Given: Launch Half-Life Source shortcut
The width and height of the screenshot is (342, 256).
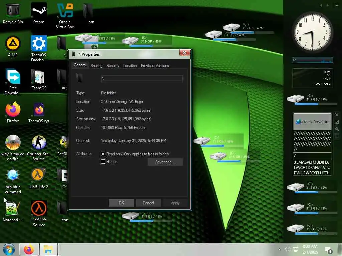Looking at the screenshot, I should click(x=39, y=214).
